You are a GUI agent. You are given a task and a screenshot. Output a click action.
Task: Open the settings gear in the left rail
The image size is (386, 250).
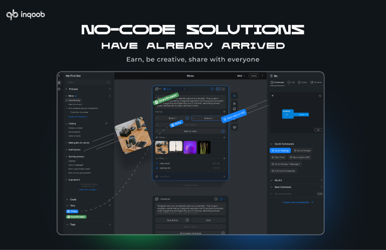click(x=59, y=89)
